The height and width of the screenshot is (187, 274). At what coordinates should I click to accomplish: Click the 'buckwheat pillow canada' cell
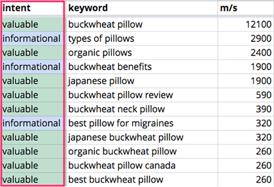[x=142, y=166]
